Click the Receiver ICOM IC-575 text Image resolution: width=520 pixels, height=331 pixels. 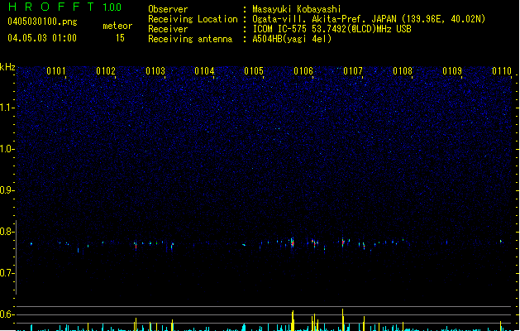[x=332, y=29]
